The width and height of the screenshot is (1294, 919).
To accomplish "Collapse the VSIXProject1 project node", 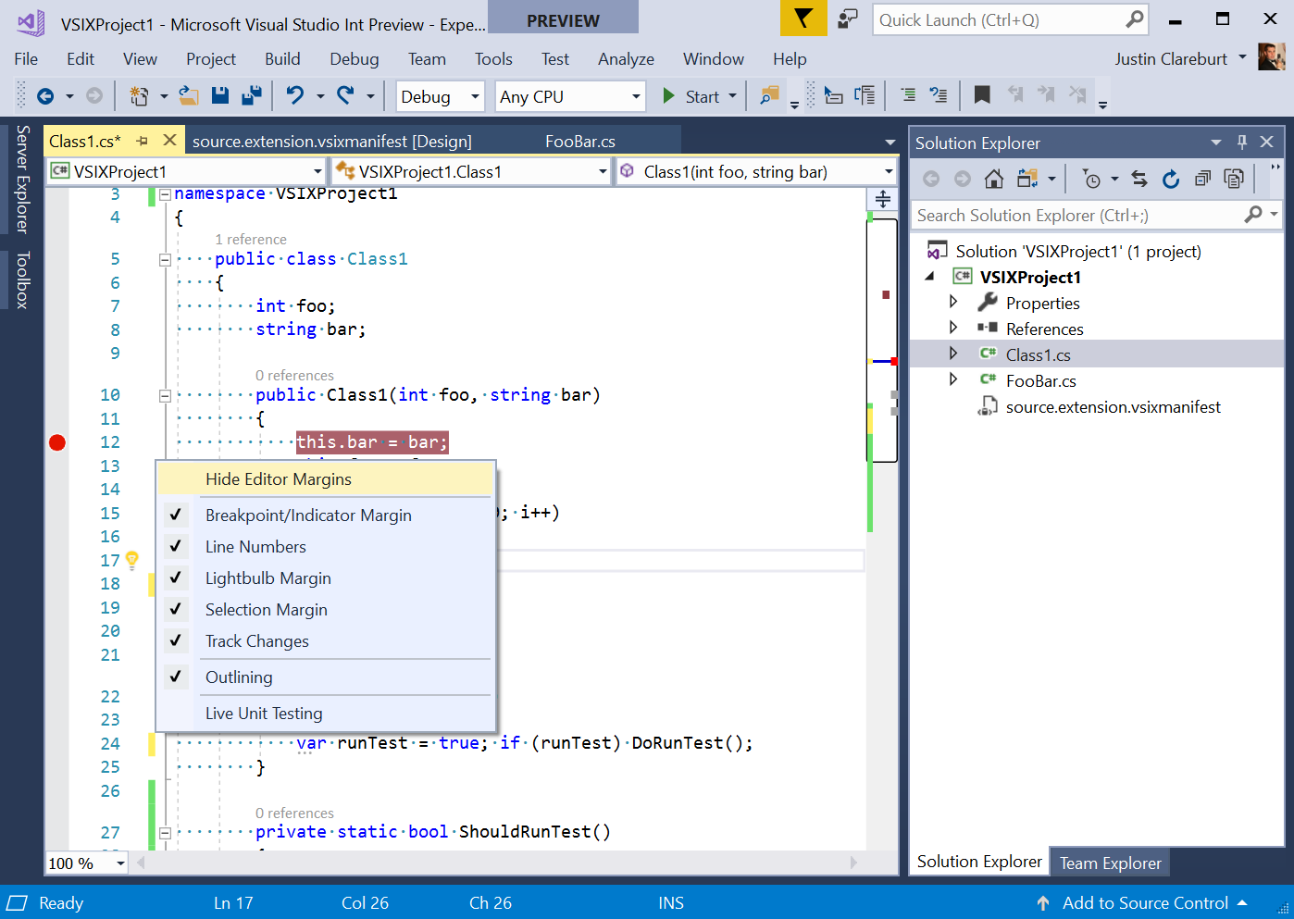I will point(929,276).
